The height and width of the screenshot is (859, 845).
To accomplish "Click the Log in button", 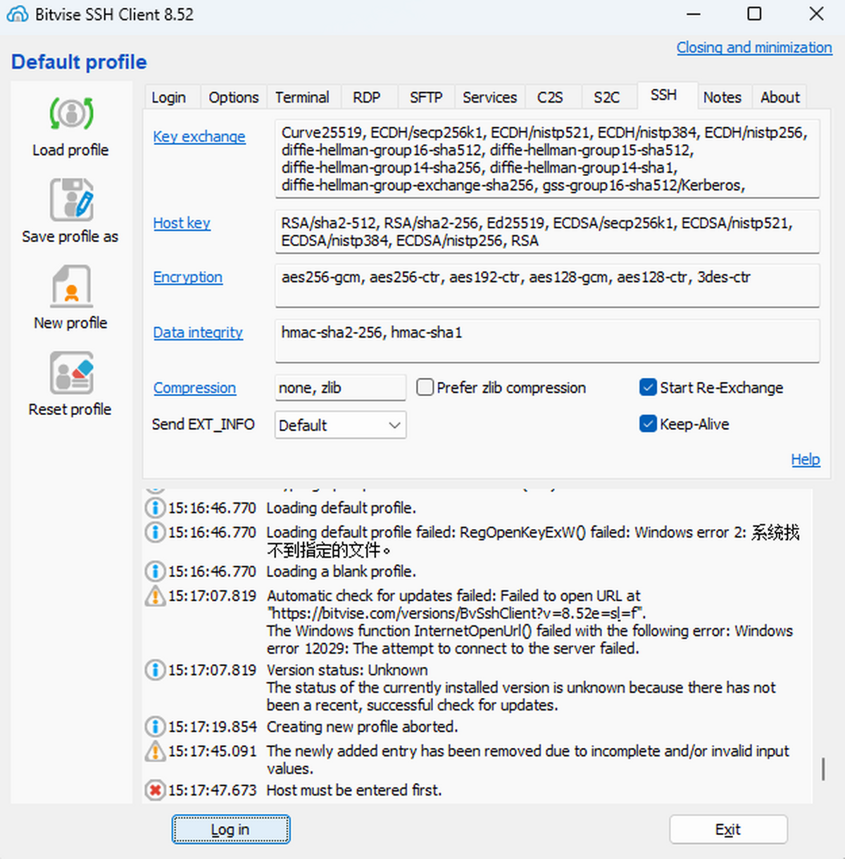I will tap(230, 829).
